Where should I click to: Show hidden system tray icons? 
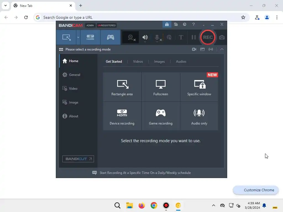click(x=214, y=205)
